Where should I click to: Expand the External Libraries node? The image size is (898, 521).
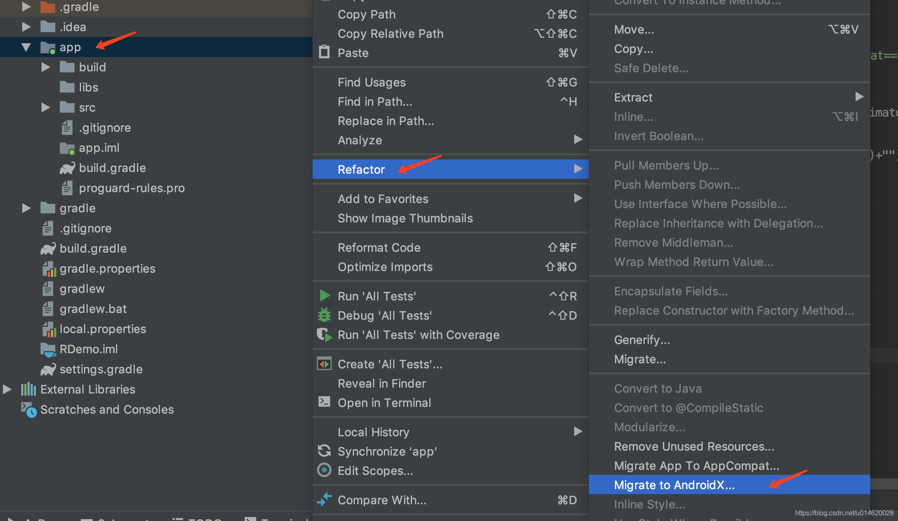[7, 389]
